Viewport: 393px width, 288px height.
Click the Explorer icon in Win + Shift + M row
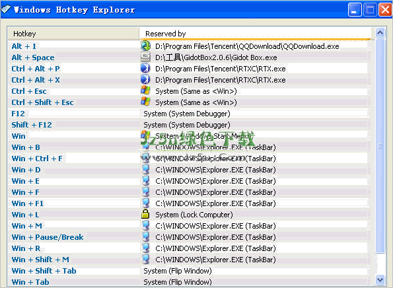[145, 260]
